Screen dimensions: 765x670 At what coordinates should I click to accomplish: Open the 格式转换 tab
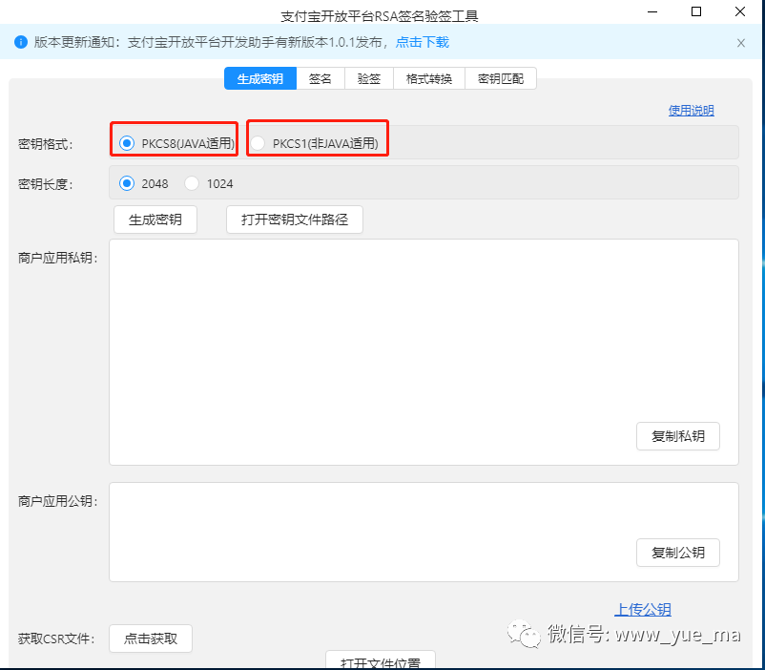pyautogui.click(x=429, y=78)
